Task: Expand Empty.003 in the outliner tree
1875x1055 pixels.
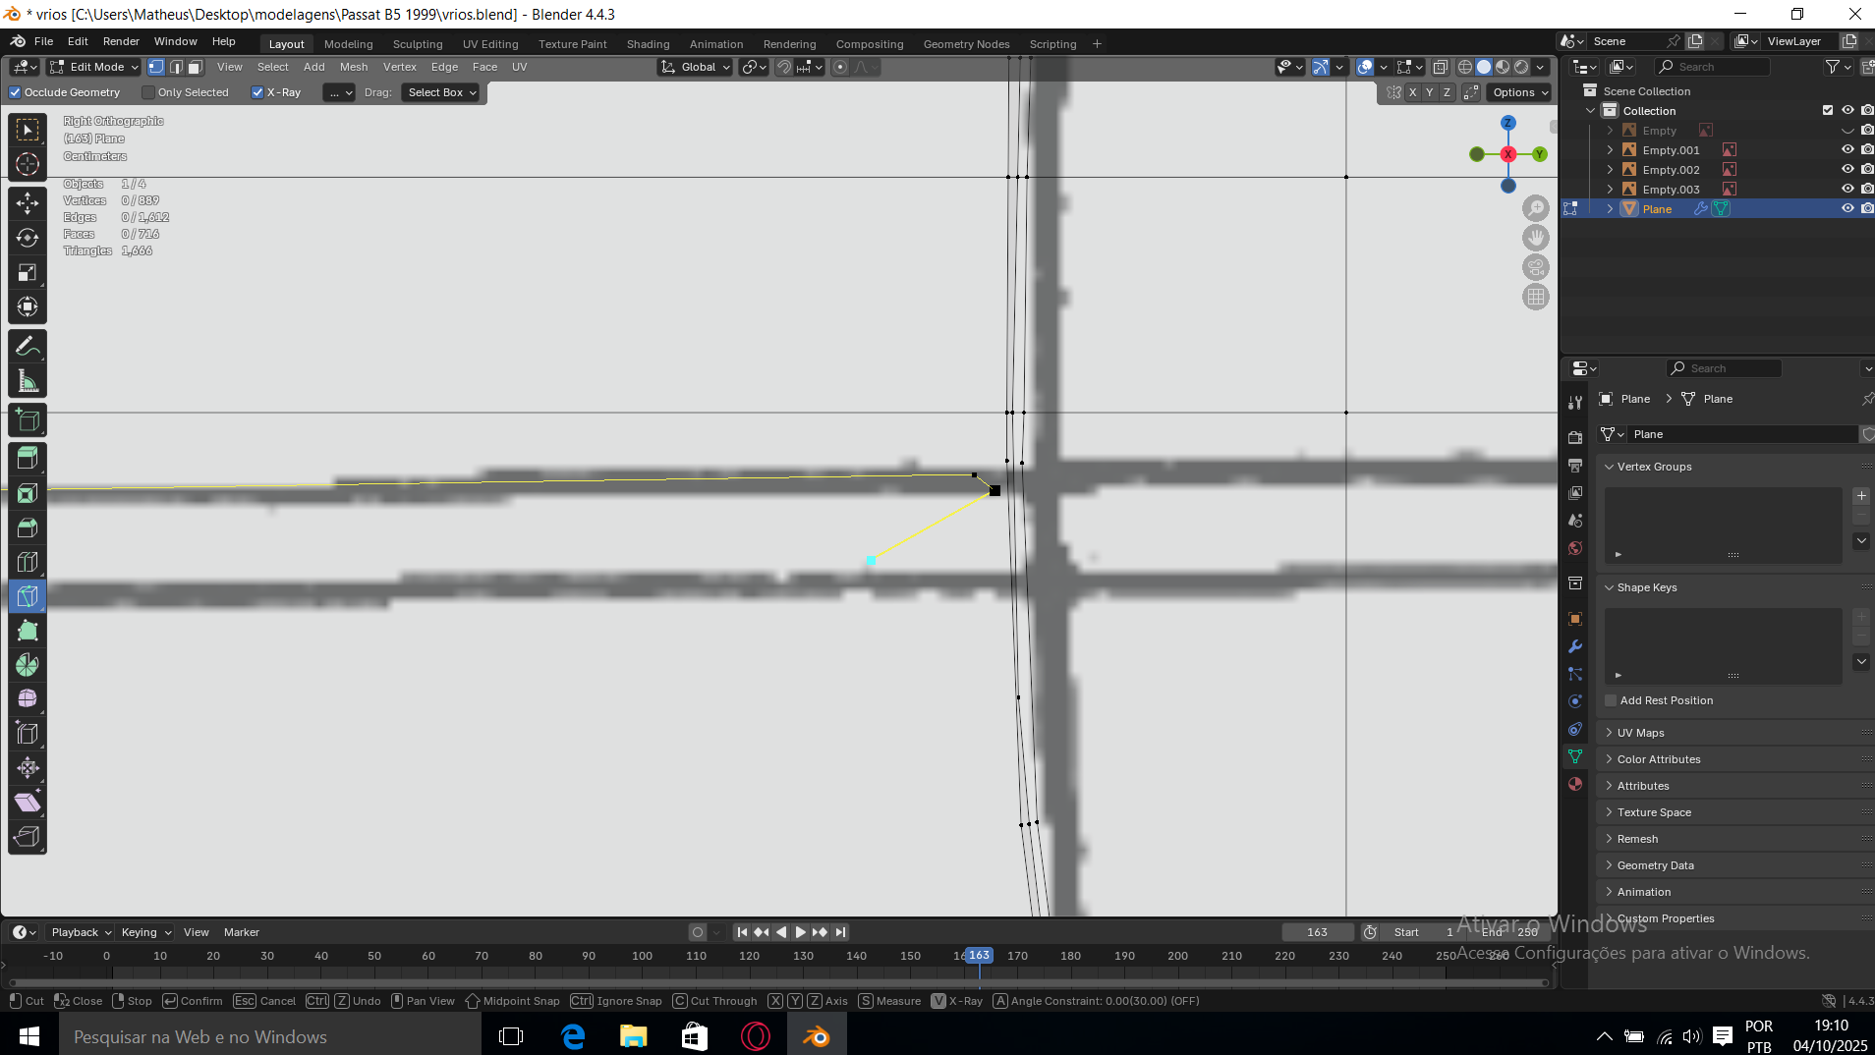Action: click(x=1610, y=190)
